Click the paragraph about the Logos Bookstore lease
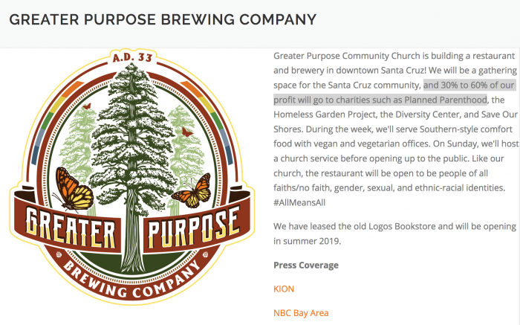520x325 pixels. (394, 234)
